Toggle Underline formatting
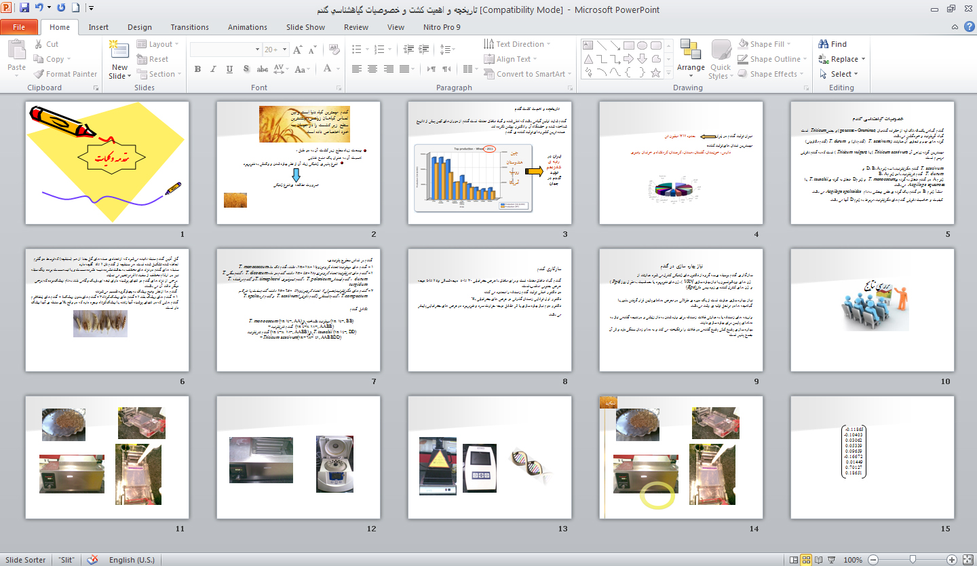 tap(229, 69)
